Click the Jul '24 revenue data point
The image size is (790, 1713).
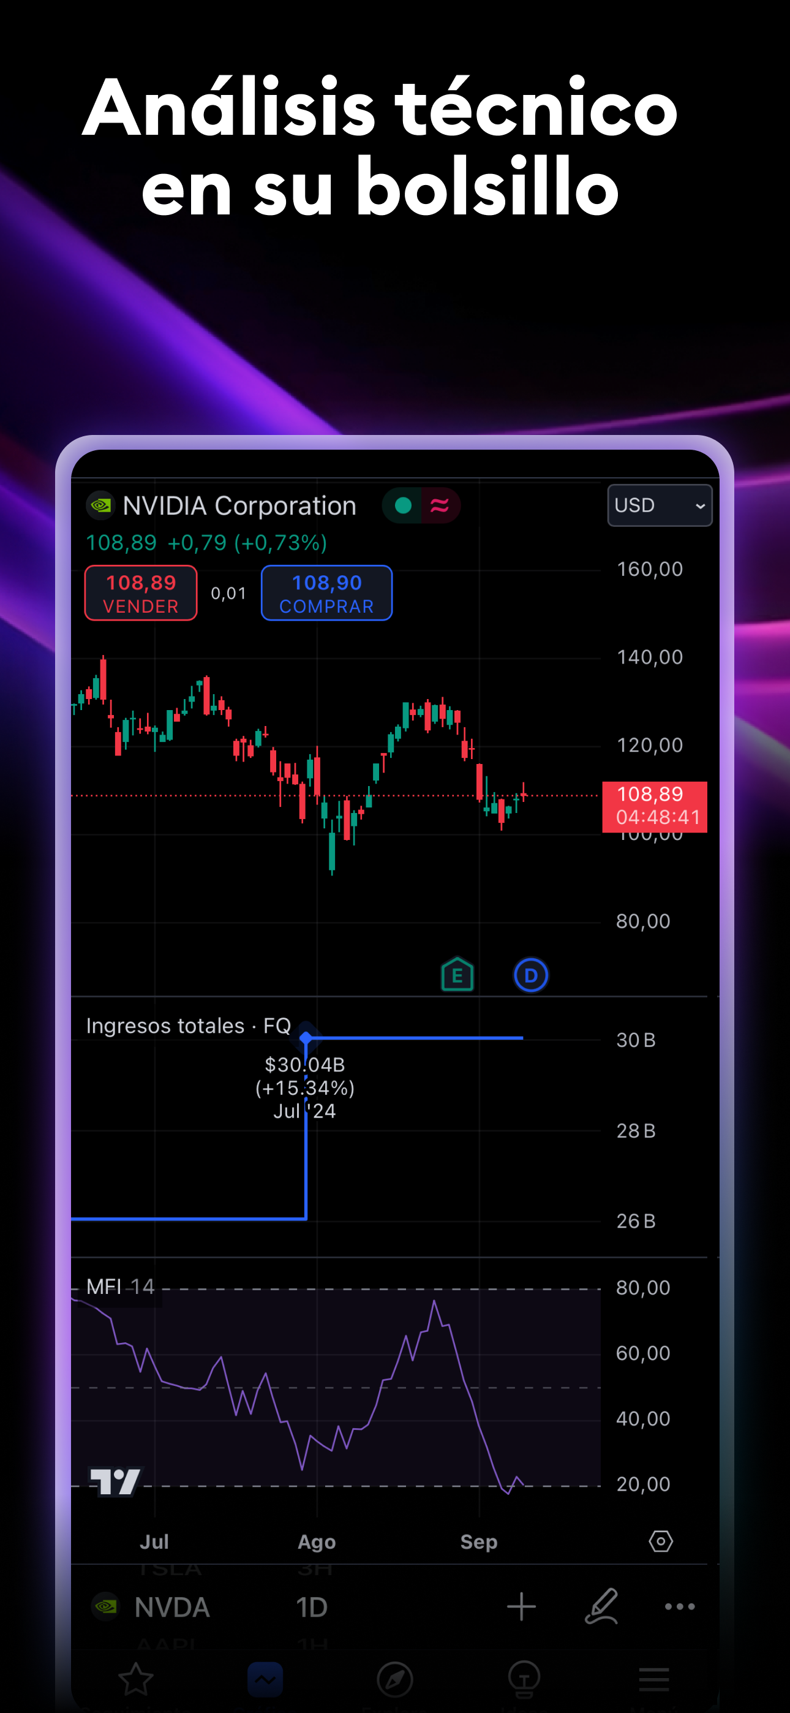(x=306, y=1037)
